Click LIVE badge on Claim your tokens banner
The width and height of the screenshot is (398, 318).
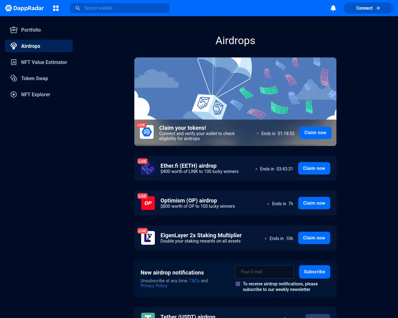pos(141,125)
